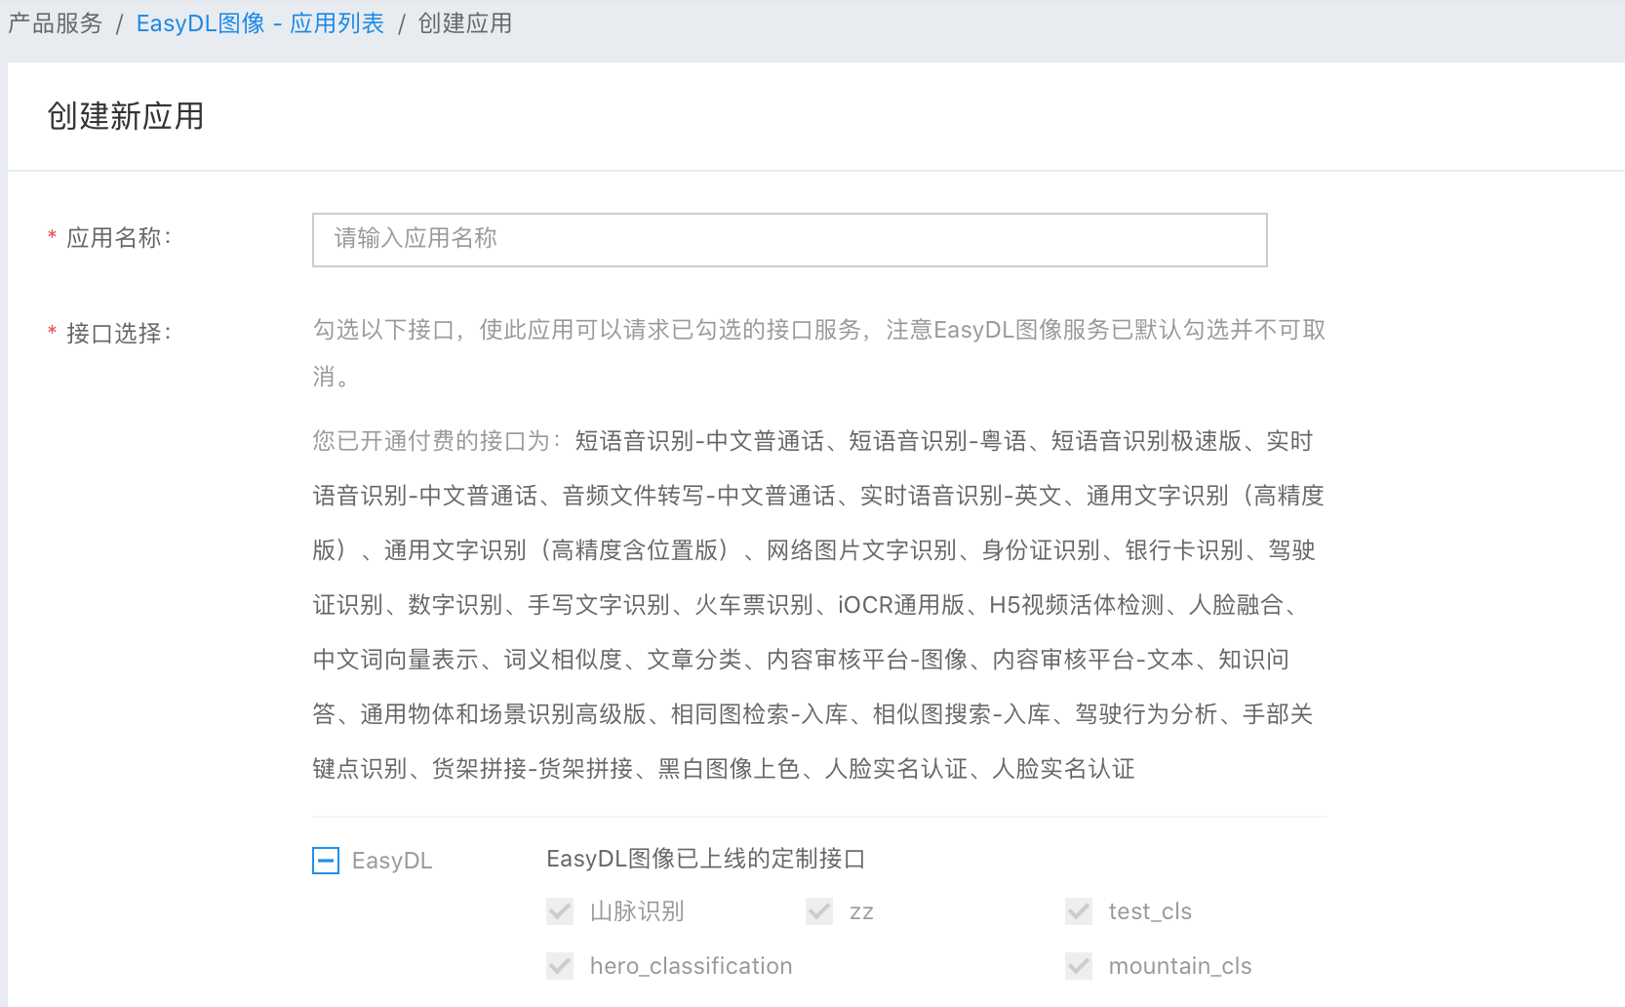Go to 产品服务 in the breadcrumb
The width and height of the screenshot is (1625, 1007).
click(x=55, y=23)
